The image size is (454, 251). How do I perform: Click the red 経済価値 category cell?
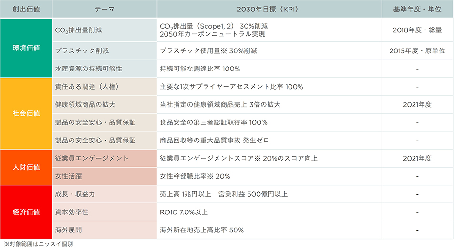[x=26, y=212]
